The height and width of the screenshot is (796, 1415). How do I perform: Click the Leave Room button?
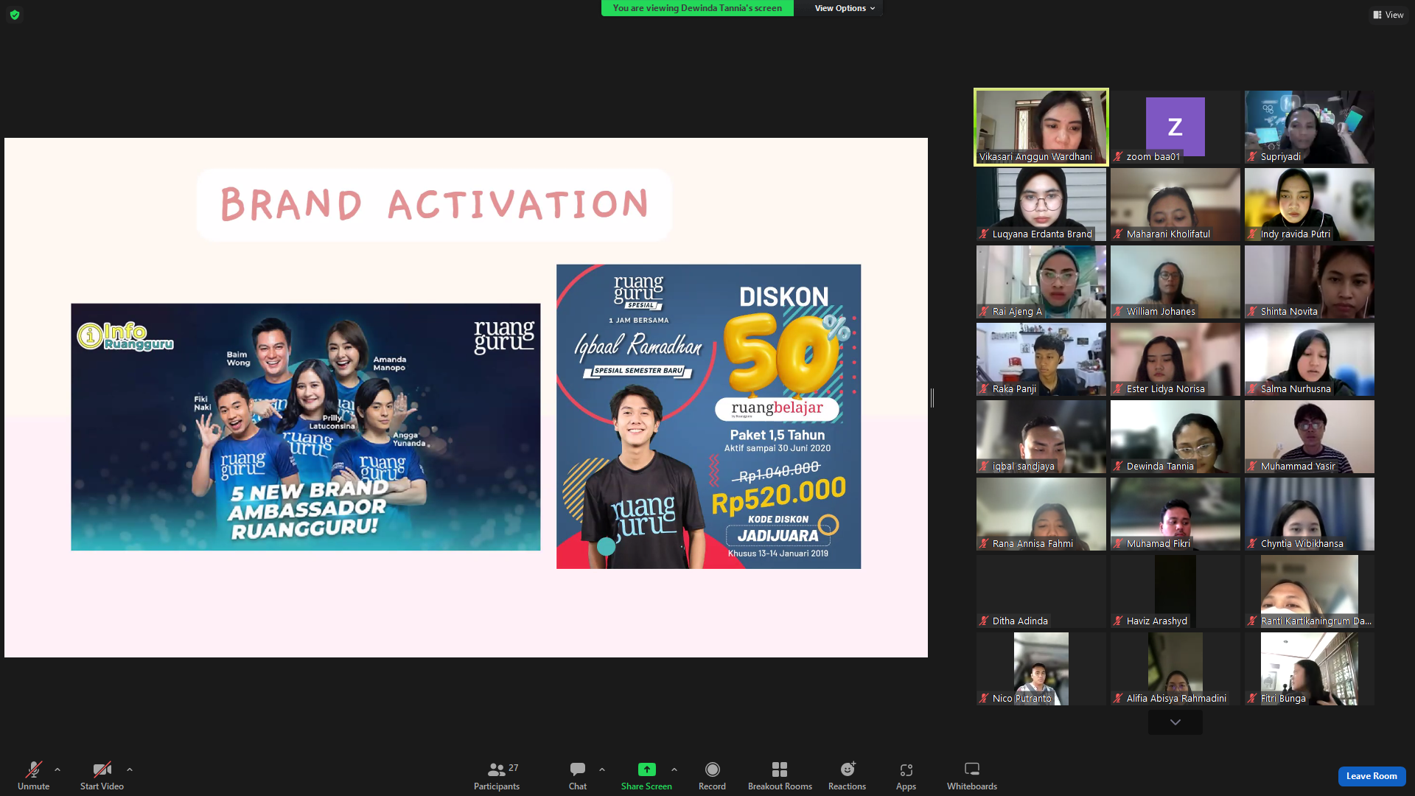(x=1372, y=776)
